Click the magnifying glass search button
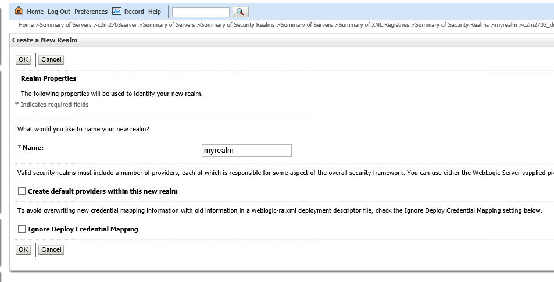 (241, 12)
